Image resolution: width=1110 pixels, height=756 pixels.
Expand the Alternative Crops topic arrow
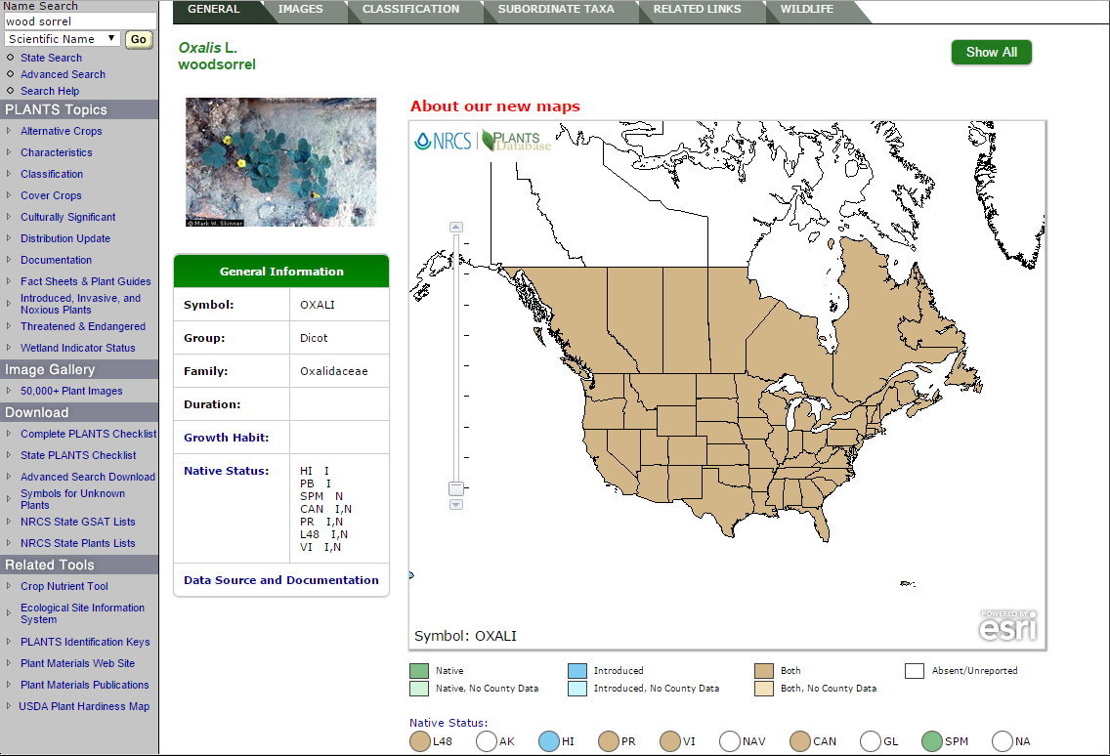pyautogui.click(x=9, y=131)
